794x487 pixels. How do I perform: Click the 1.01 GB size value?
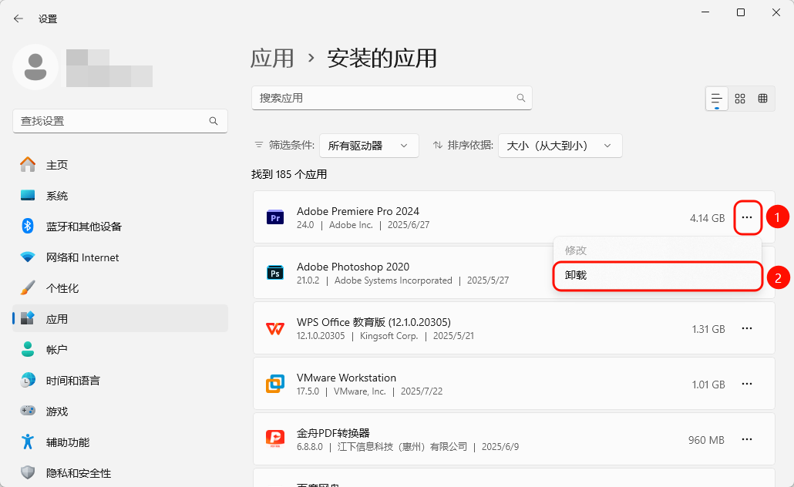tap(708, 385)
